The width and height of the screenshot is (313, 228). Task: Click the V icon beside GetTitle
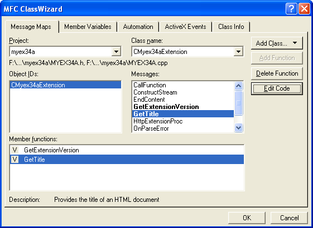click(15, 160)
